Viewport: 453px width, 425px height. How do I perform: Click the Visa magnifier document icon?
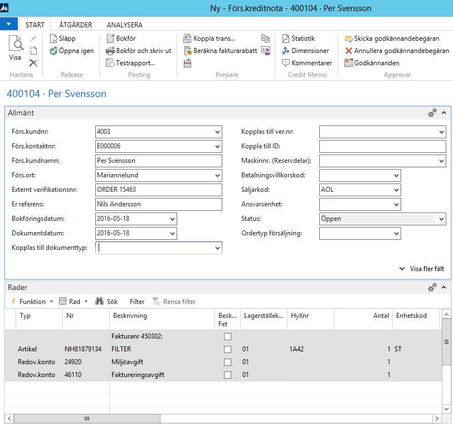coord(16,43)
